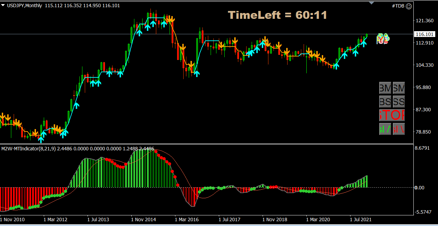This screenshot has width=438, height=226.
Task: Click the highlighted 116.101 price tag
Action: tap(425, 34)
